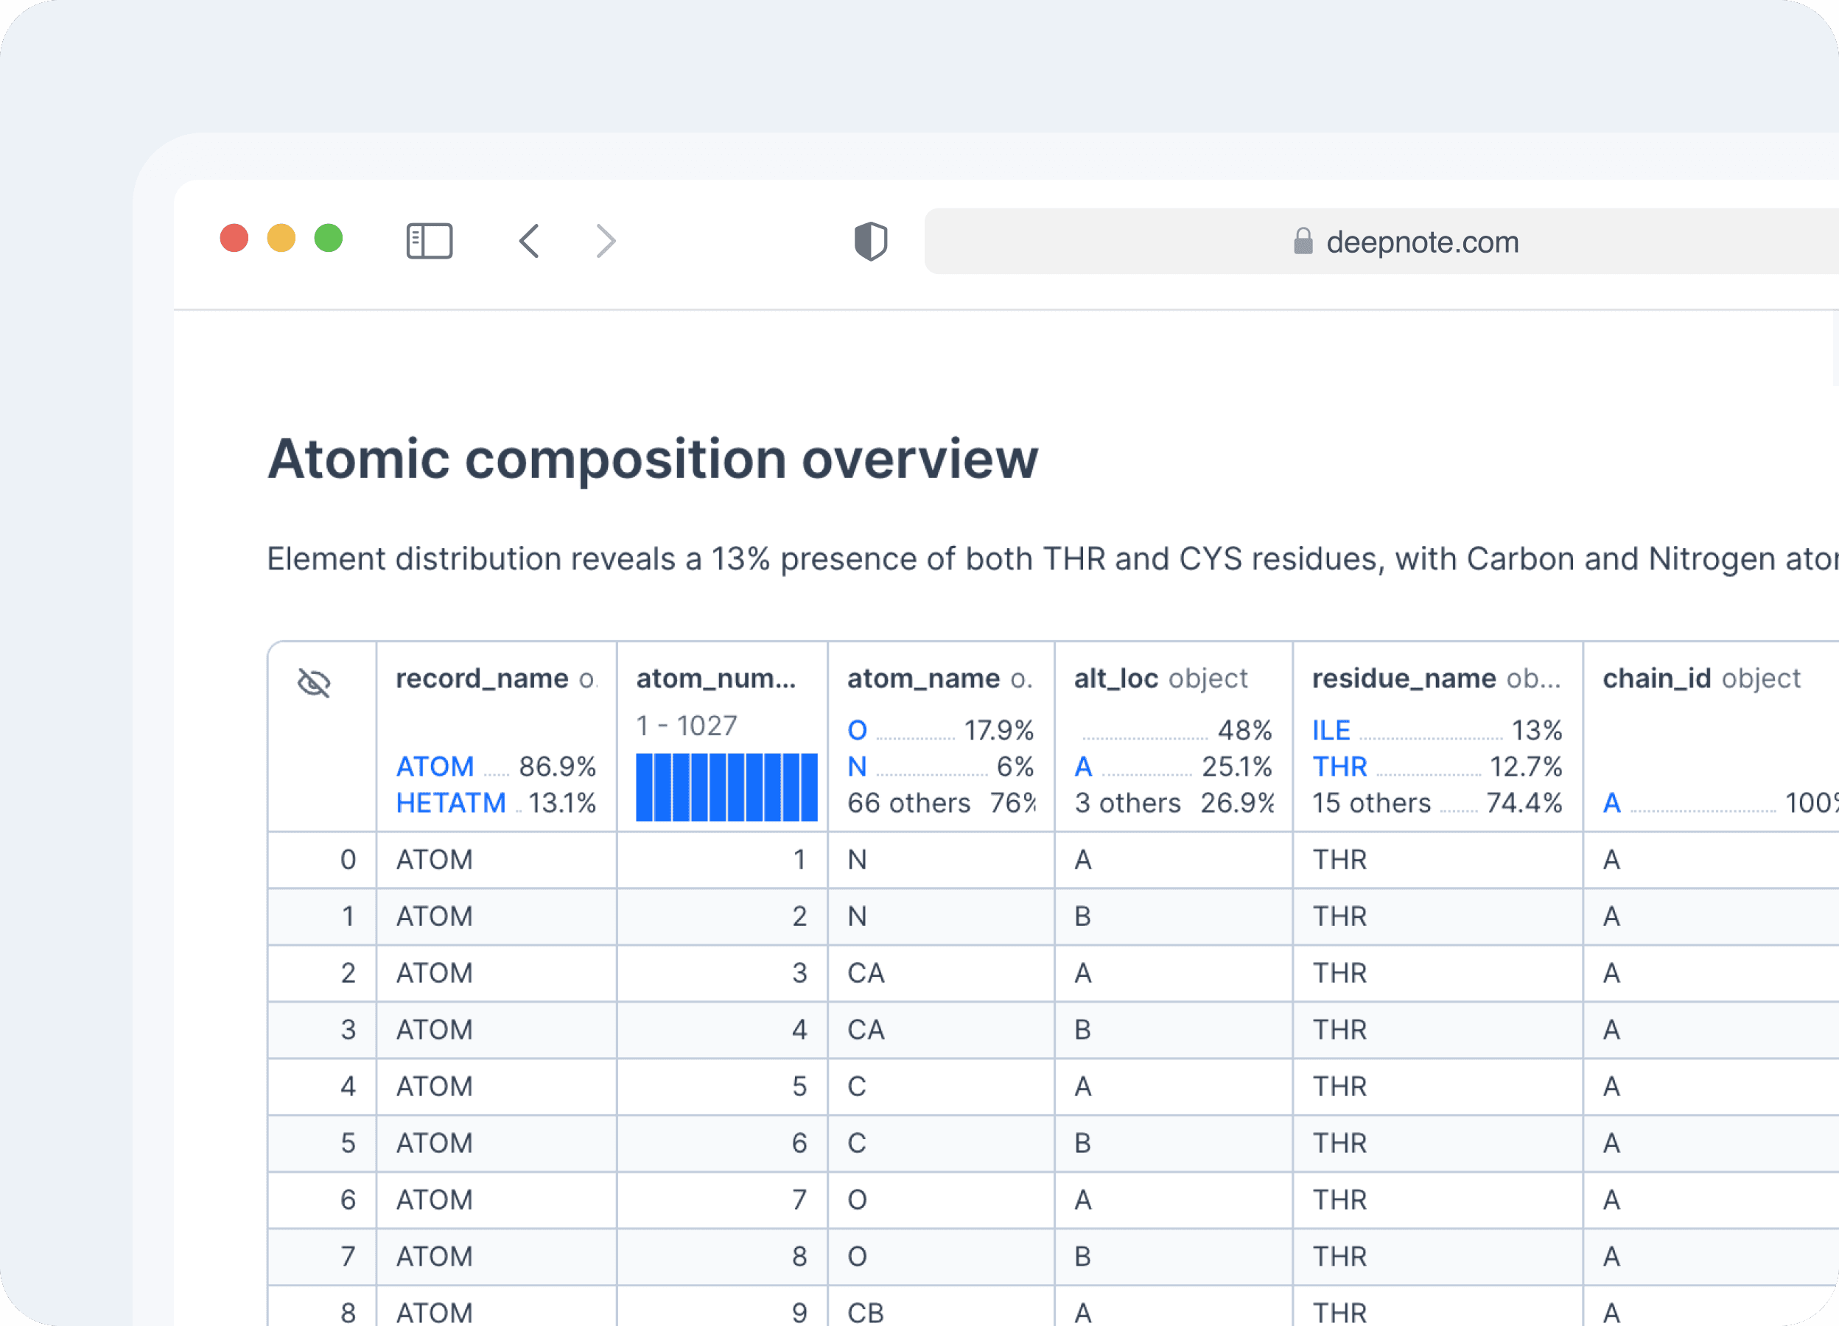1839x1326 pixels.
Task: Toggle the hidden columns eye icon
Action: click(314, 682)
